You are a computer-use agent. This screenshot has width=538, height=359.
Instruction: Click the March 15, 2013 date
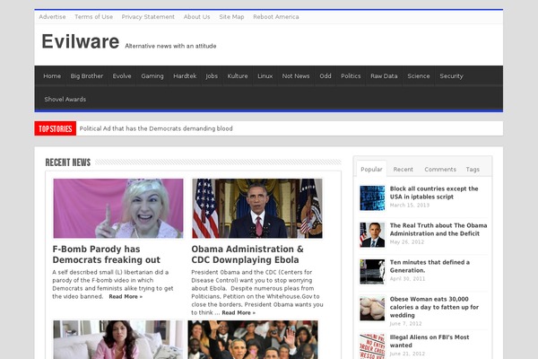tap(410, 206)
